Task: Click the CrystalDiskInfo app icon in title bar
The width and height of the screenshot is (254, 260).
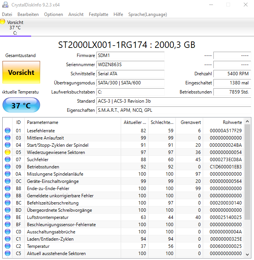Action: pyautogui.click(x=5, y=5)
